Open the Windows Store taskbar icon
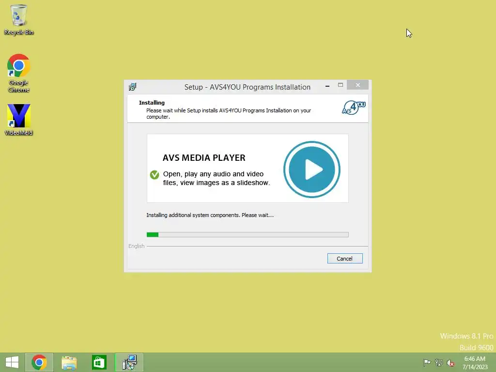Screen dimensions: 496x372 [x=99, y=362]
